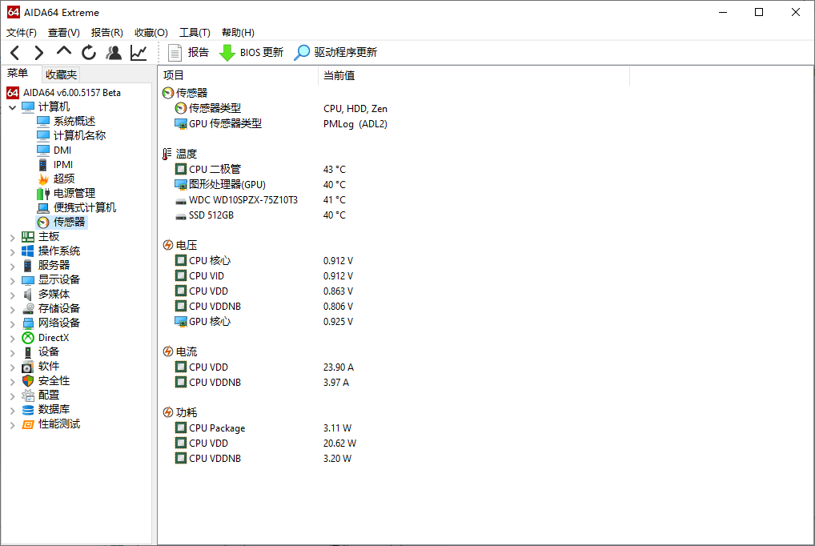Image resolution: width=815 pixels, height=546 pixels.
Task: Expand the 显示设备 tree node
Action: (13, 281)
